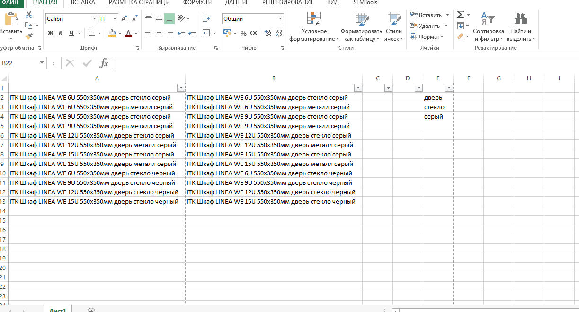Expand the font color arrow
The height and width of the screenshot is (312, 579).
[136, 33]
